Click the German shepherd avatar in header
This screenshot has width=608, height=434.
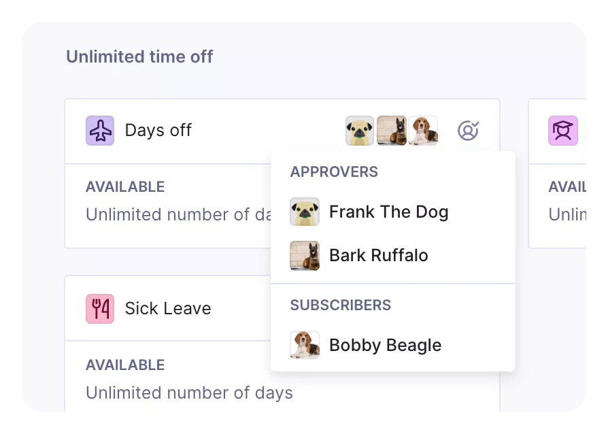click(x=392, y=131)
